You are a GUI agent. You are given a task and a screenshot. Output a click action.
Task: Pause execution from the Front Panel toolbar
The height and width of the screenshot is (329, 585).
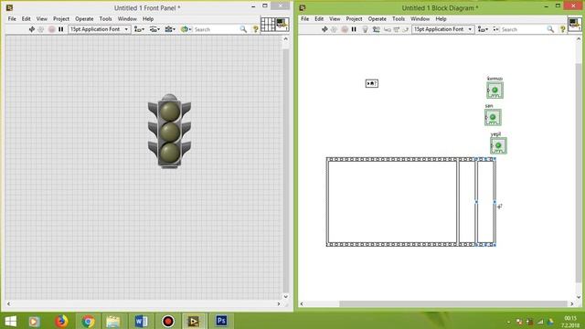pyautogui.click(x=61, y=29)
